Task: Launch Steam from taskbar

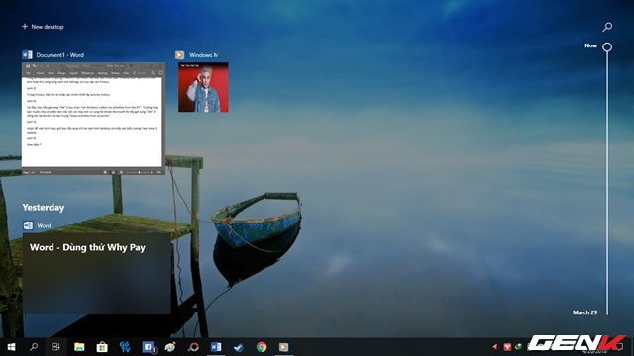Action: [239, 347]
